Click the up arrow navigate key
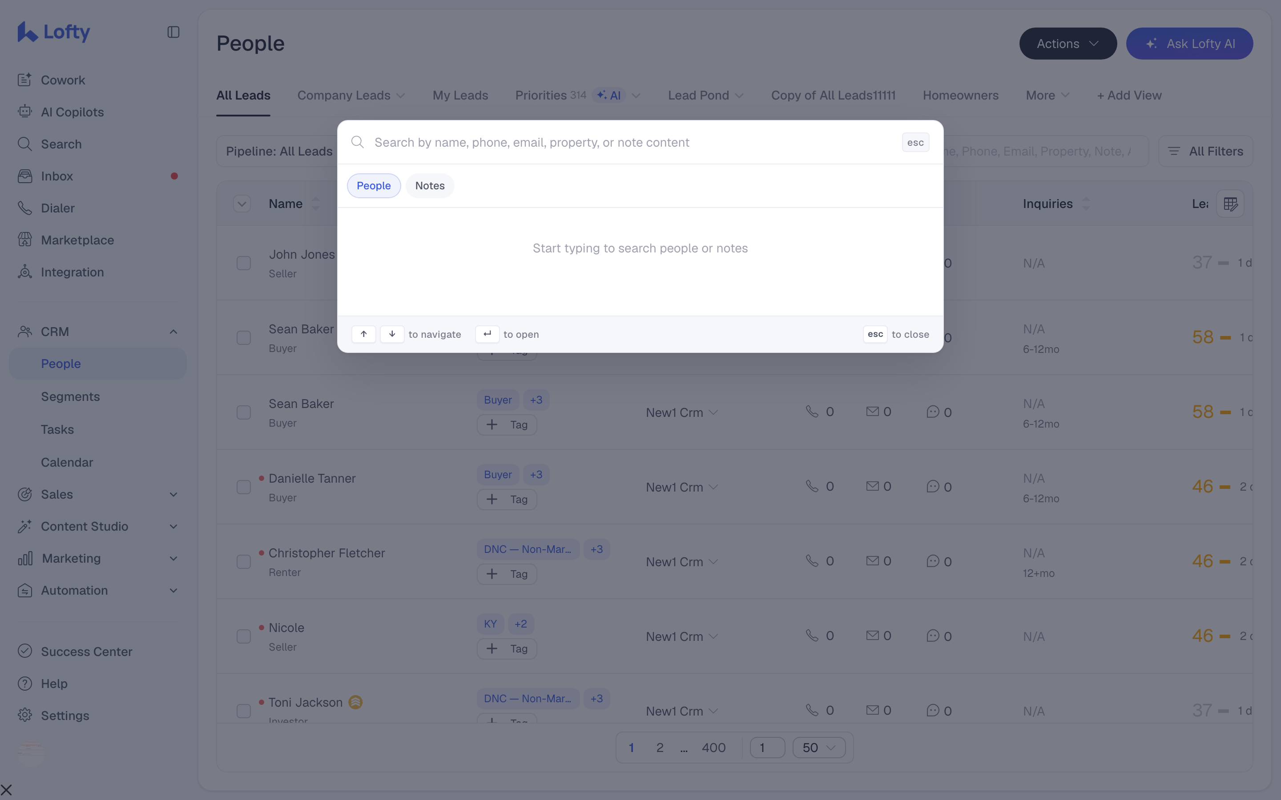The width and height of the screenshot is (1281, 800). pos(364,334)
